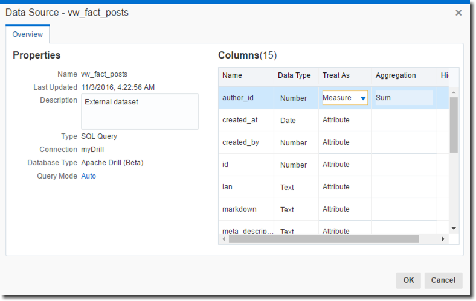Edit the Description text box

coord(140,112)
